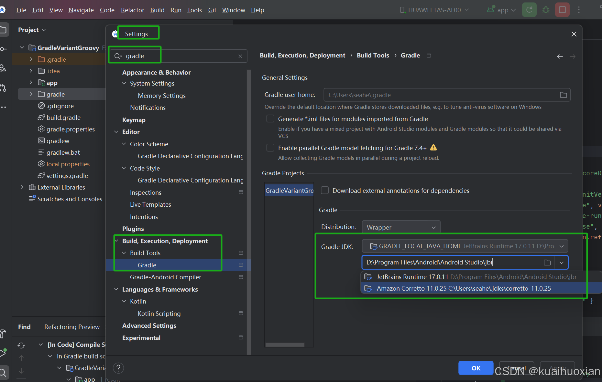Enable generating *.iml files for Gradle modules
This screenshot has width=602, height=382.
click(270, 119)
